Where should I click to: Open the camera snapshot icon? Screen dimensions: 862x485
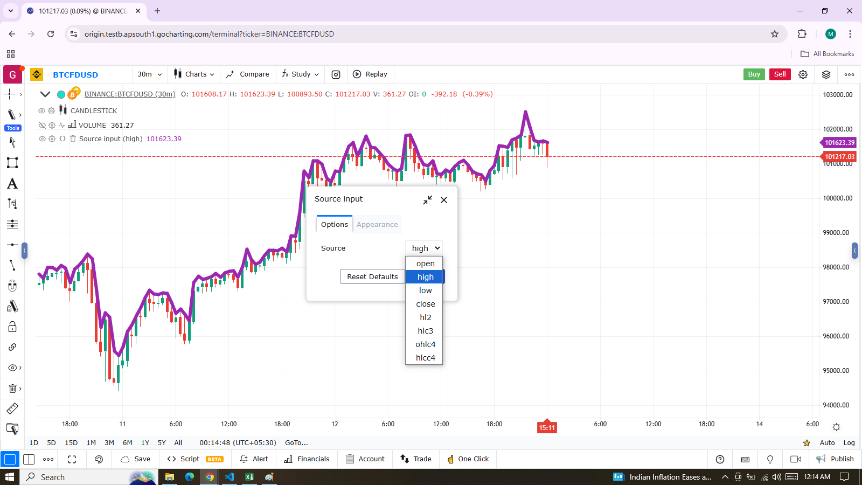pyautogui.click(x=336, y=74)
